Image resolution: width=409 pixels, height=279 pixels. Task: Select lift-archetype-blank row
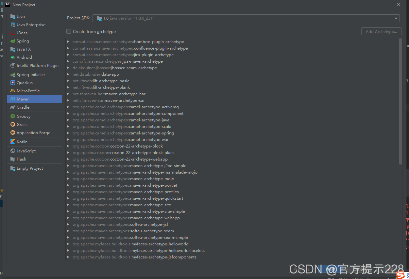coord(233,87)
